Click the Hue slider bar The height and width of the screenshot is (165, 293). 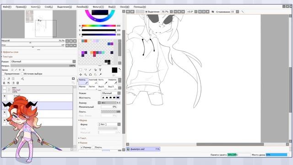point(99,26)
